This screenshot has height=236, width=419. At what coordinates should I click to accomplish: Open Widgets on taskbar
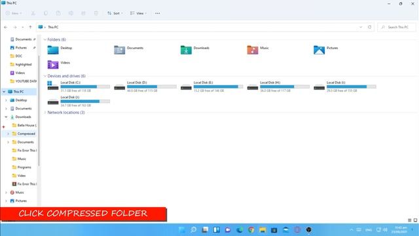[217, 230]
